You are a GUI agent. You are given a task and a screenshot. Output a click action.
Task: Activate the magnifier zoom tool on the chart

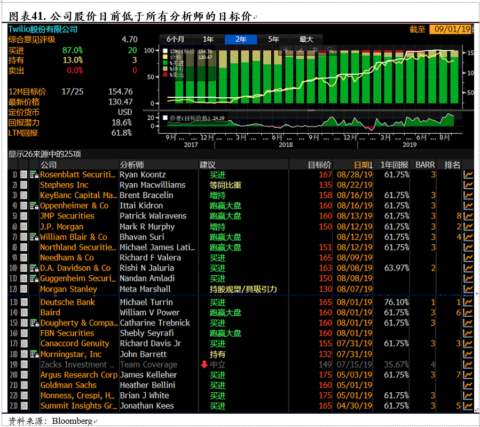click(x=331, y=50)
